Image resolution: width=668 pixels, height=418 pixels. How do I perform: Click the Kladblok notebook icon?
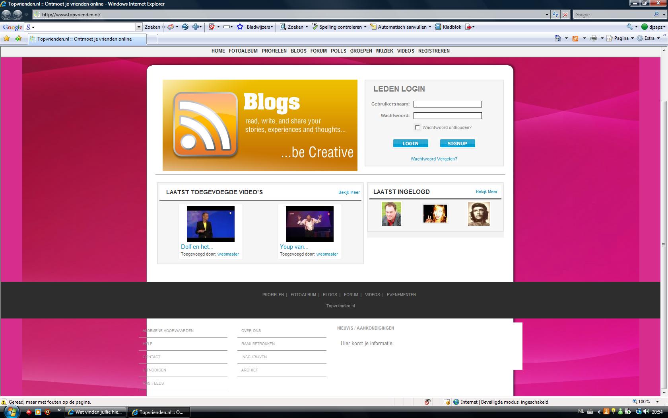[x=438, y=27]
